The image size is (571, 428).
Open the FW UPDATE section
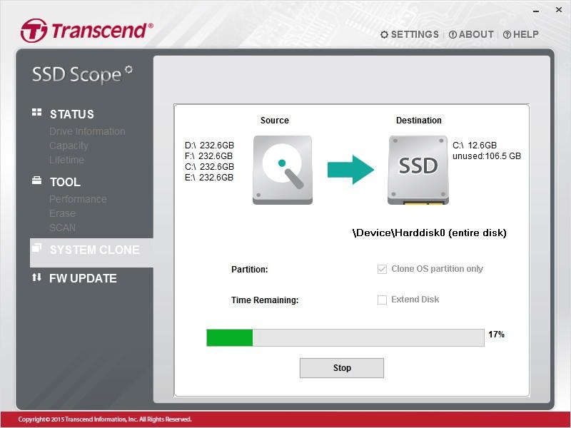click(x=83, y=278)
